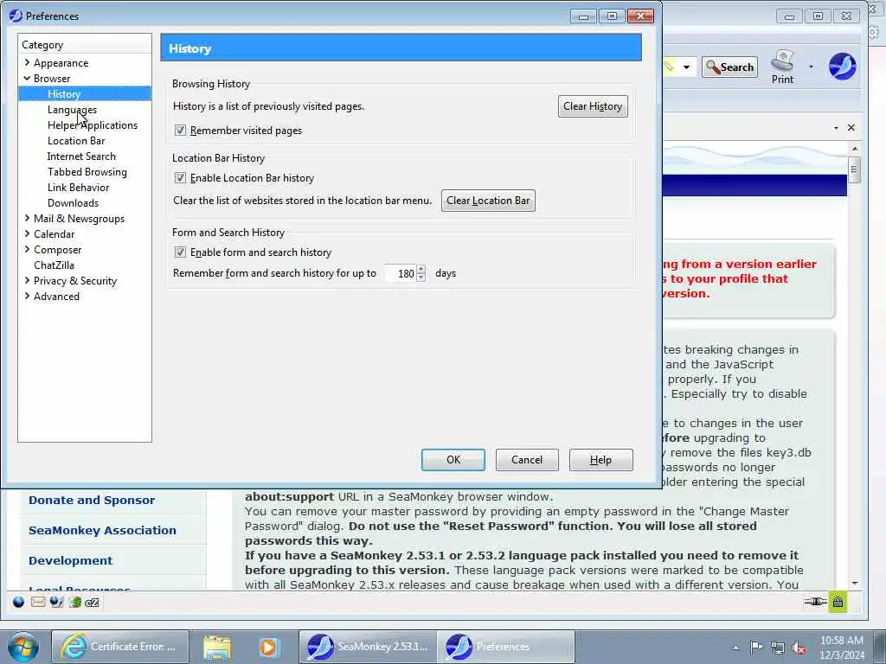Click network icon in system tray

(778, 648)
